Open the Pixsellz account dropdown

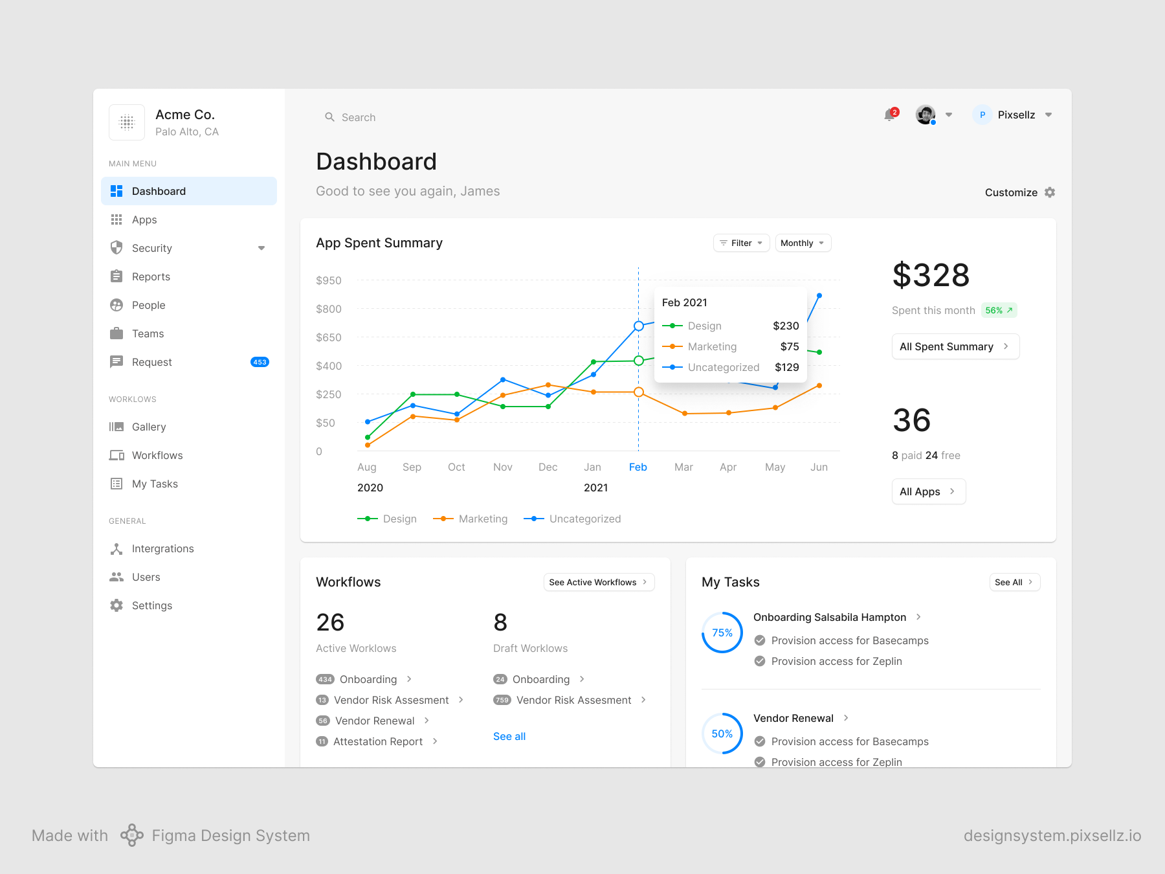tap(1013, 115)
